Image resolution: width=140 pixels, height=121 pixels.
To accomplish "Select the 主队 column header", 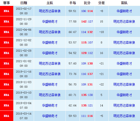I will click(x=50, y=3).
